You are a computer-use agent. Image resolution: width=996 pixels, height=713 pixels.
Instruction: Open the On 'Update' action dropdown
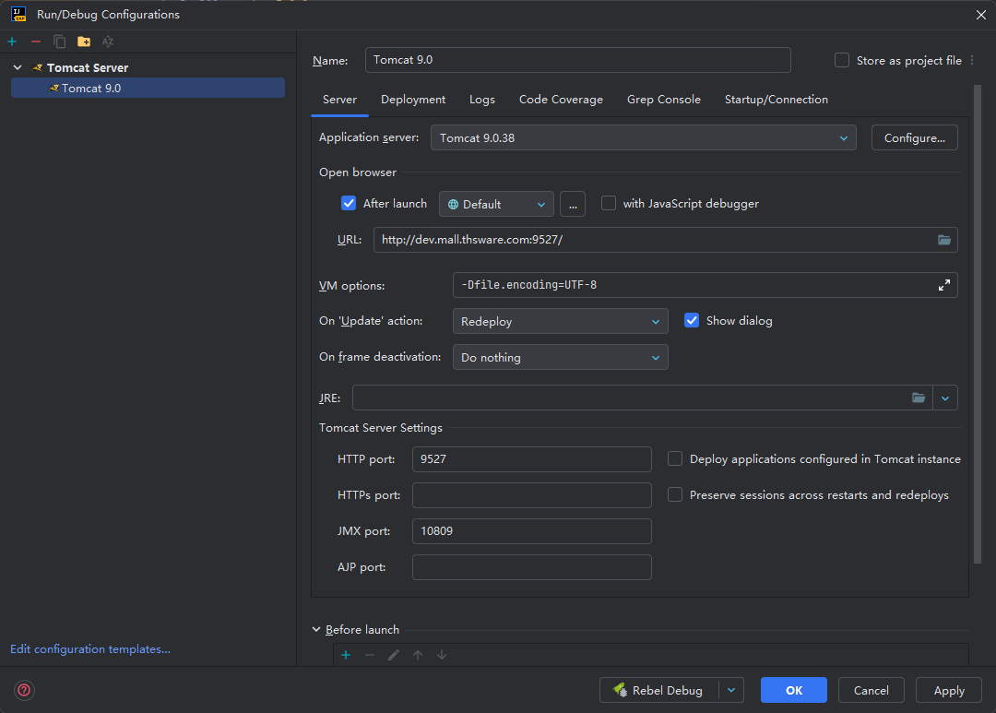coord(560,321)
